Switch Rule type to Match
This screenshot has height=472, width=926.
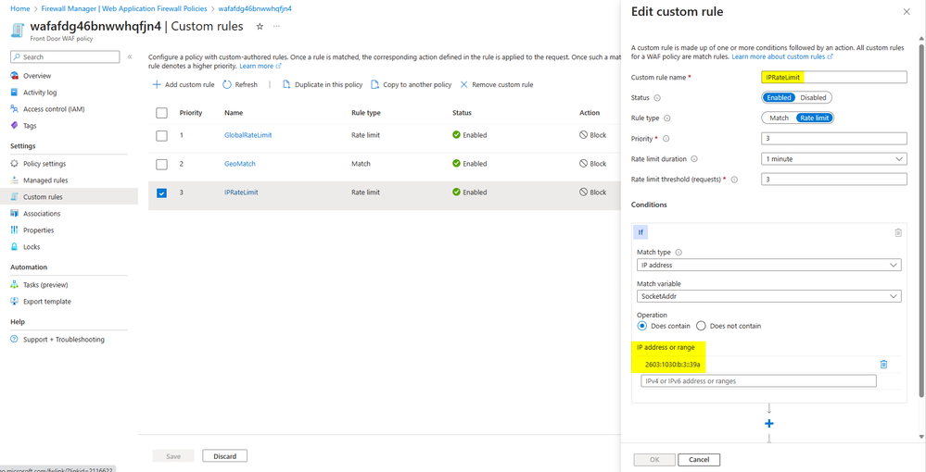click(x=779, y=118)
